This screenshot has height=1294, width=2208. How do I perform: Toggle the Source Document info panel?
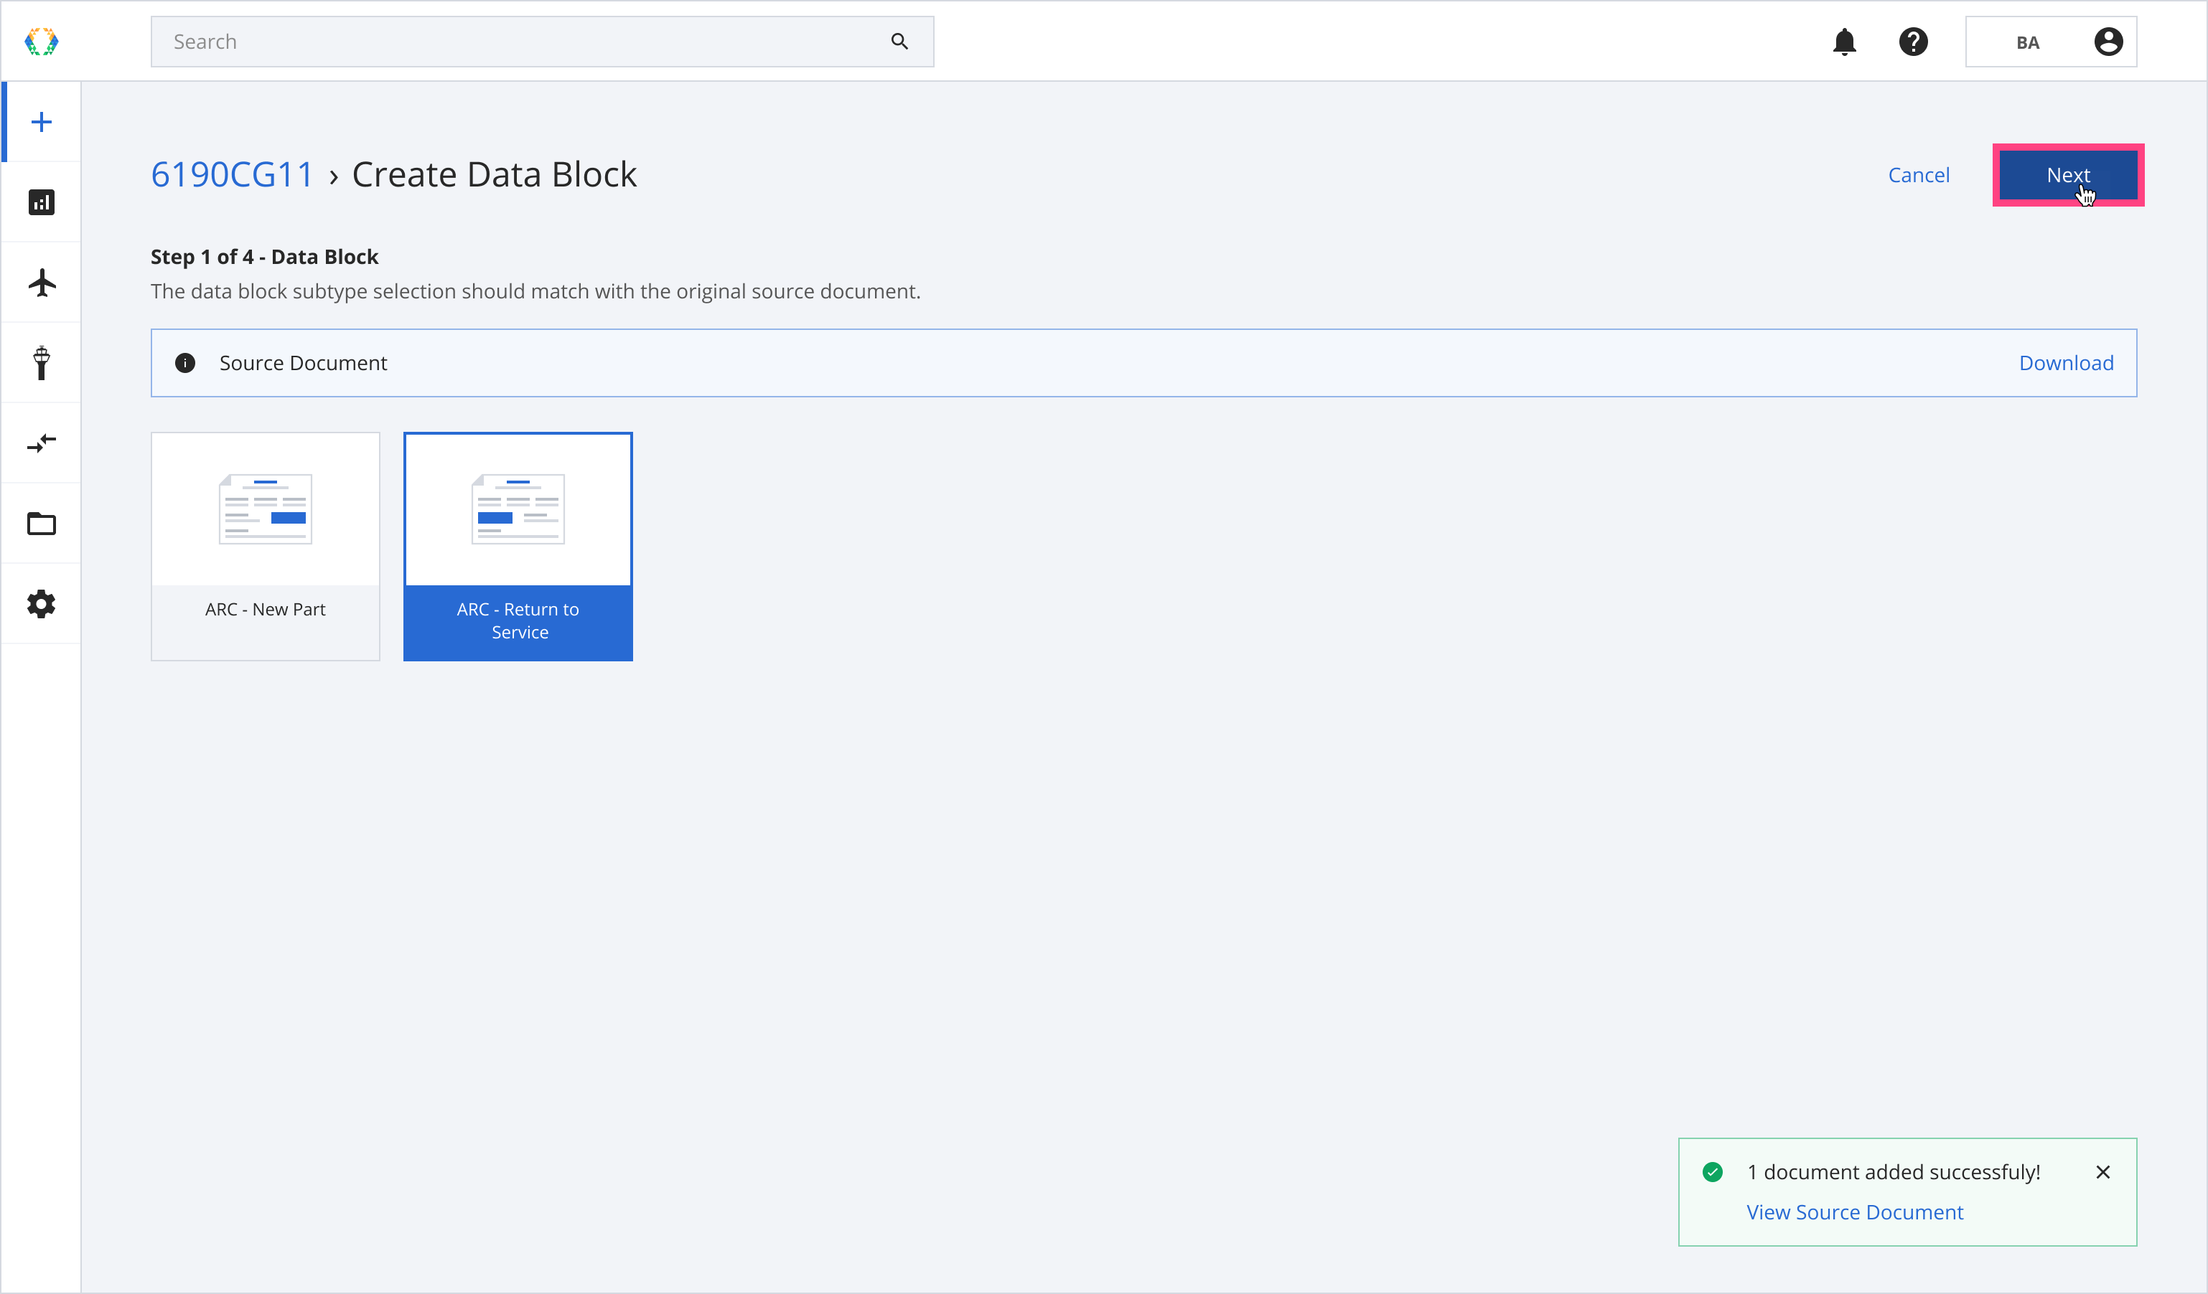(x=187, y=362)
